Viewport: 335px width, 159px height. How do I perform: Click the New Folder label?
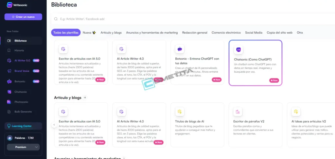(13, 31)
